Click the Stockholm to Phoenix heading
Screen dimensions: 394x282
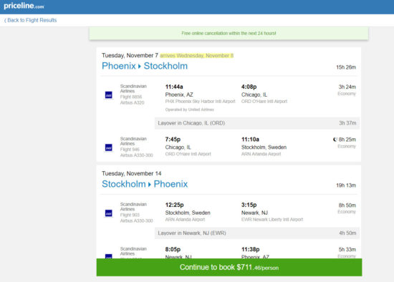(145, 184)
